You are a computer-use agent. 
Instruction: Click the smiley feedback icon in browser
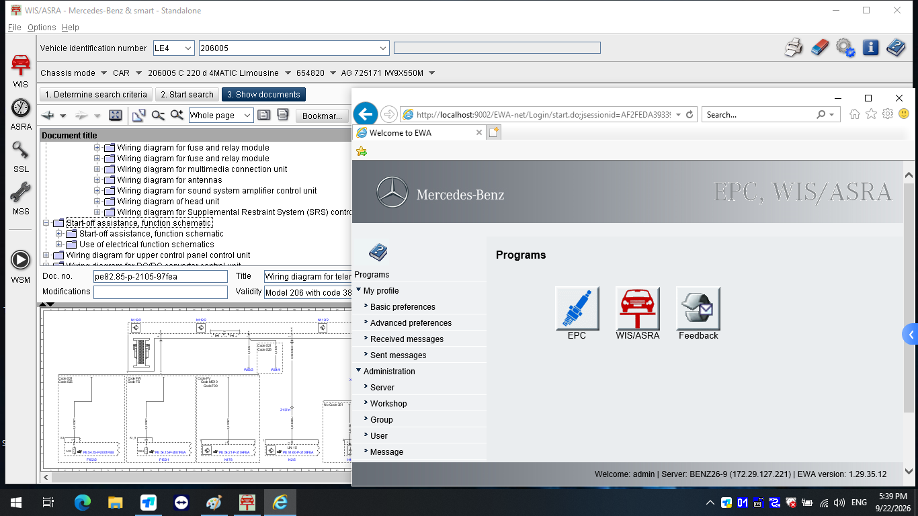[904, 114]
